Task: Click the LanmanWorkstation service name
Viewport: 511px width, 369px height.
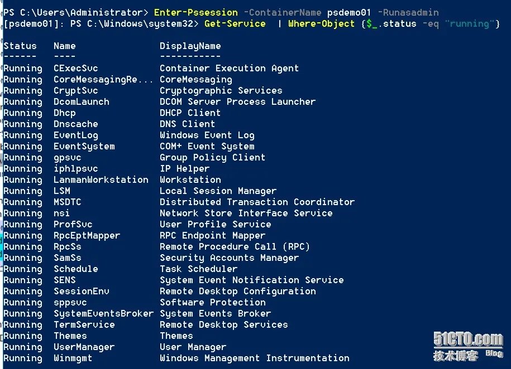Action: click(101, 179)
